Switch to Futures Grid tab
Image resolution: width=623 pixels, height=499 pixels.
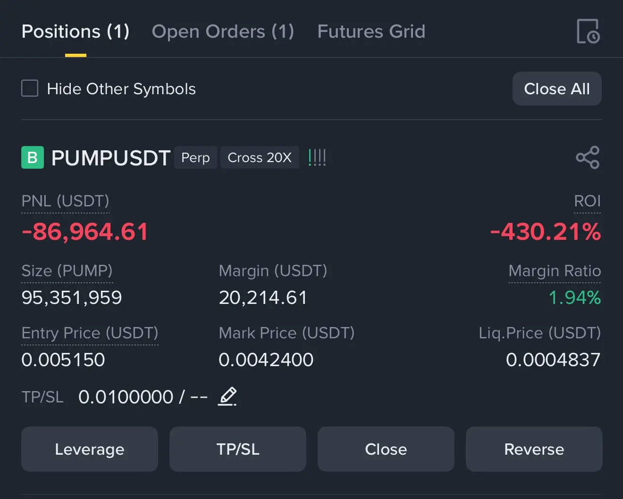pyautogui.click(x=371, y=32)
